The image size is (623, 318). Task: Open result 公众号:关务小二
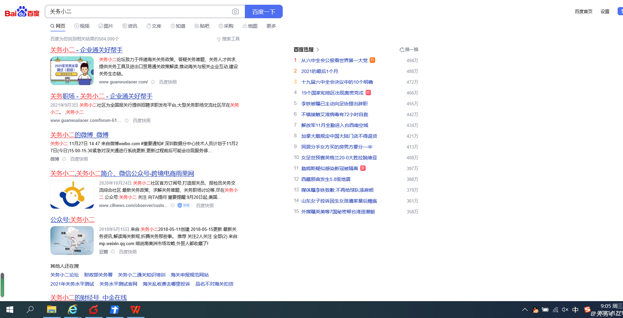pos(72,220)
